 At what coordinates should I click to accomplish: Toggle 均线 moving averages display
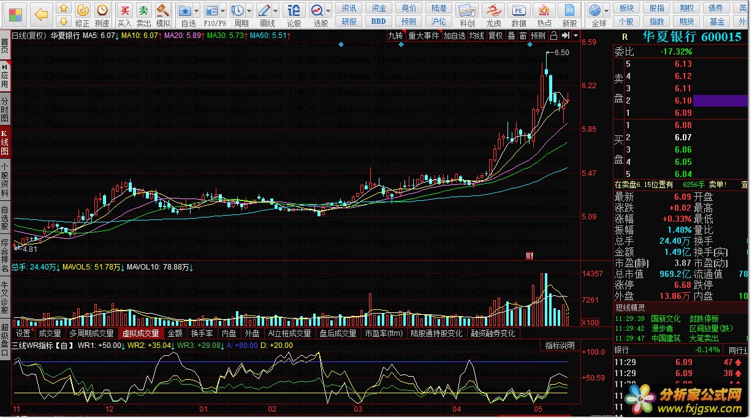(x=476, y=36)
